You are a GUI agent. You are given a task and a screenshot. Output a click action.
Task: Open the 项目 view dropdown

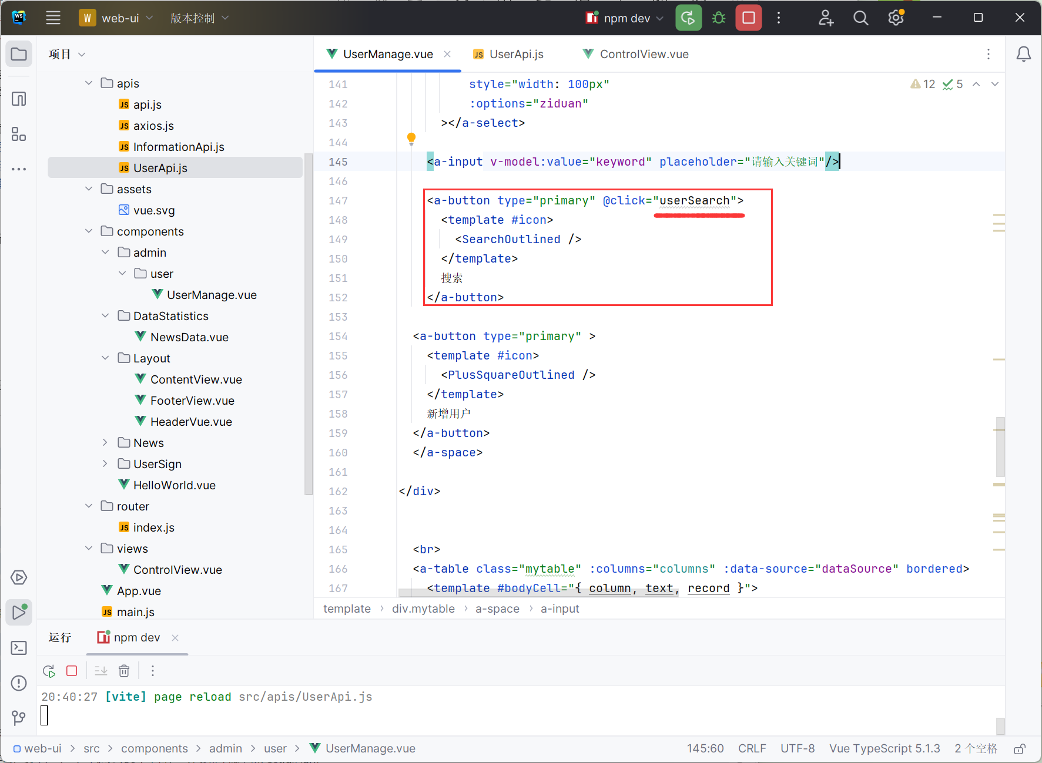[x=67, y=54]
